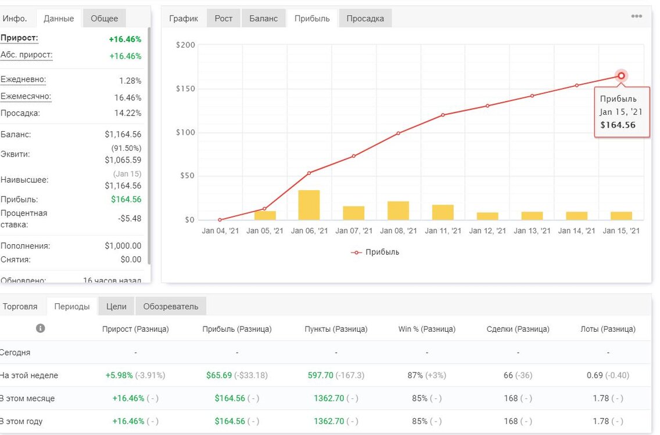This screenshot has width=660, height=435.
Task: Open the Просадка chart tab
Action: (x=365, y=19)
